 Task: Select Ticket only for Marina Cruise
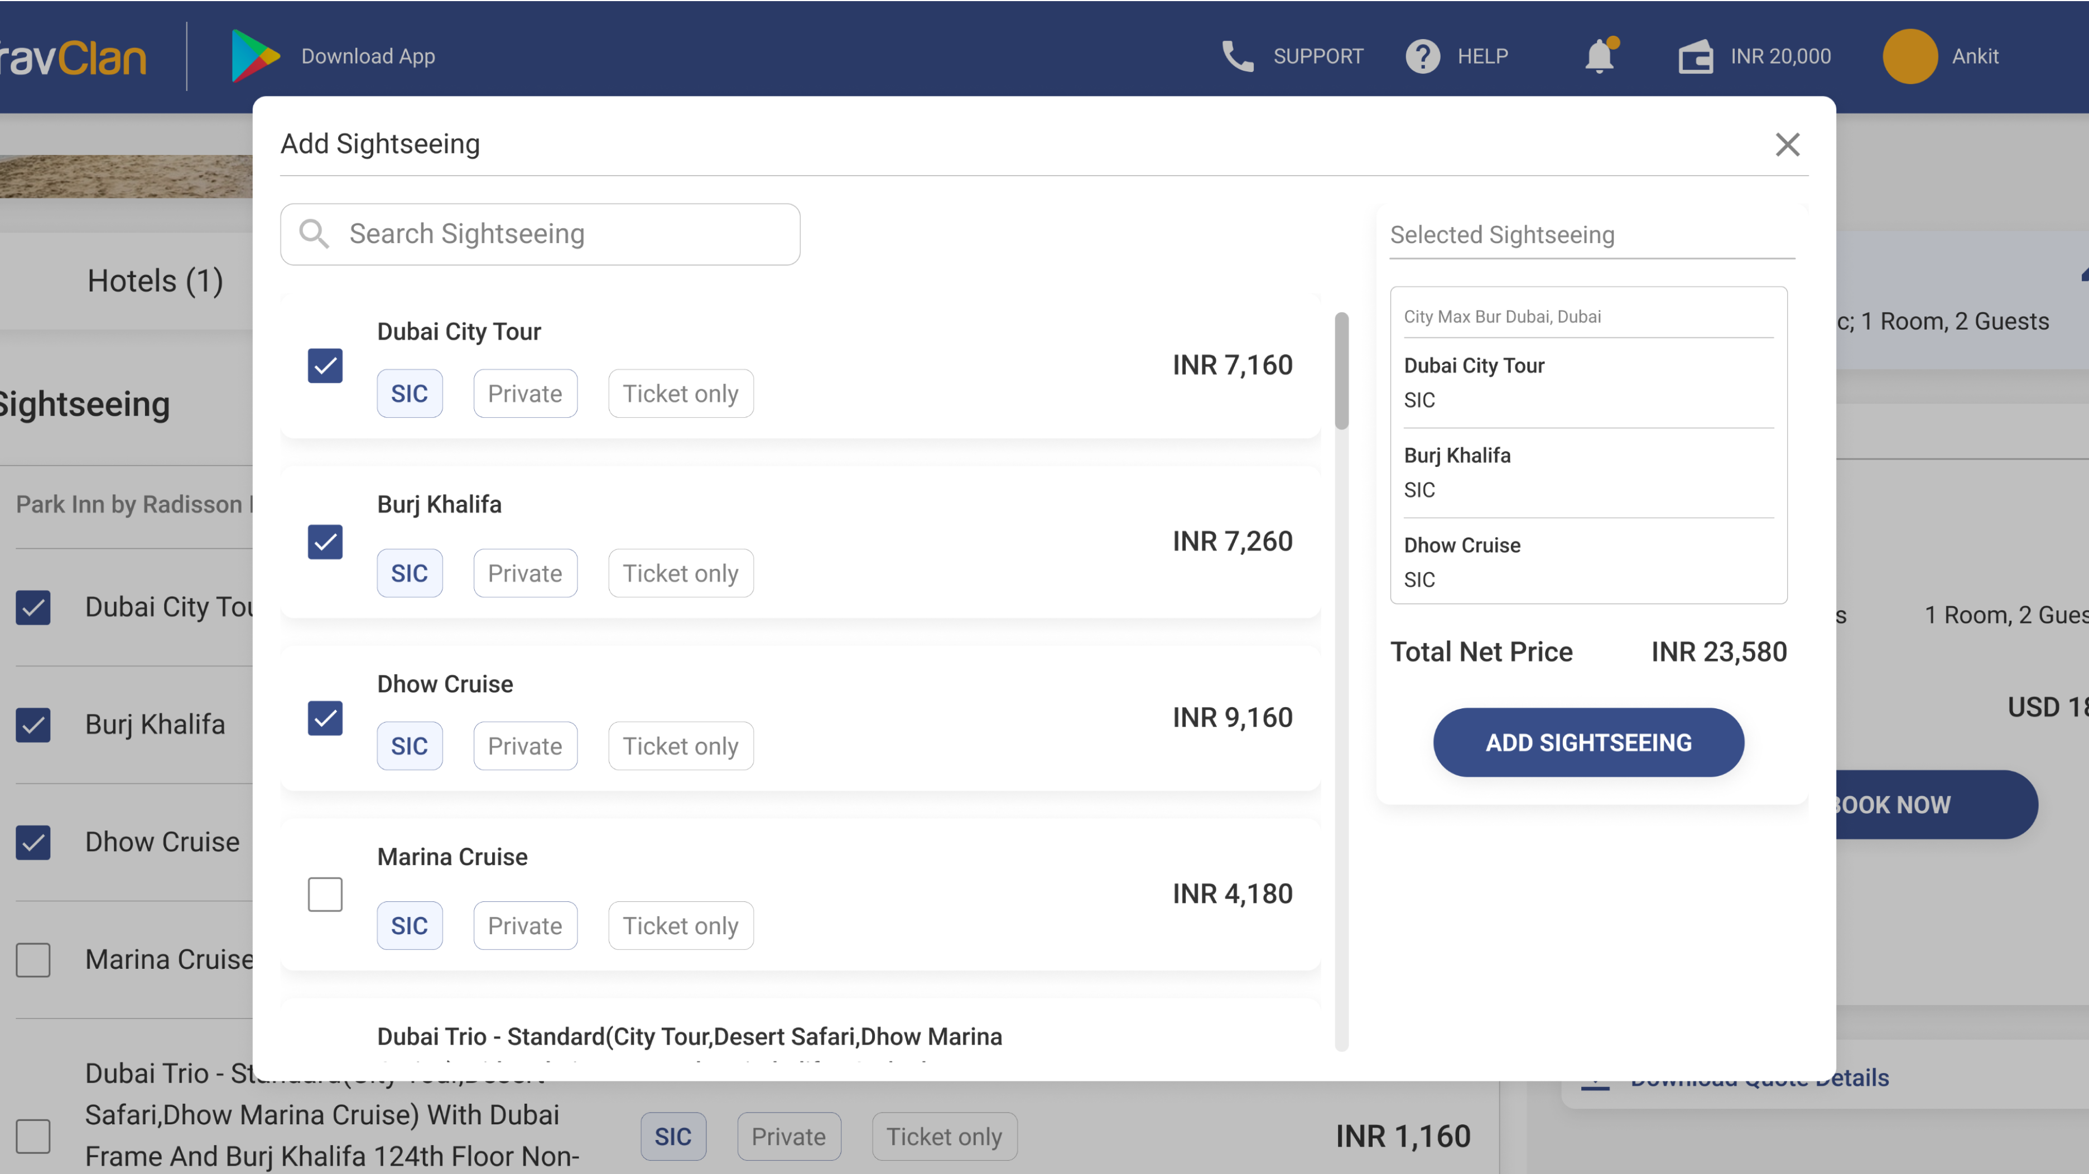680,926
